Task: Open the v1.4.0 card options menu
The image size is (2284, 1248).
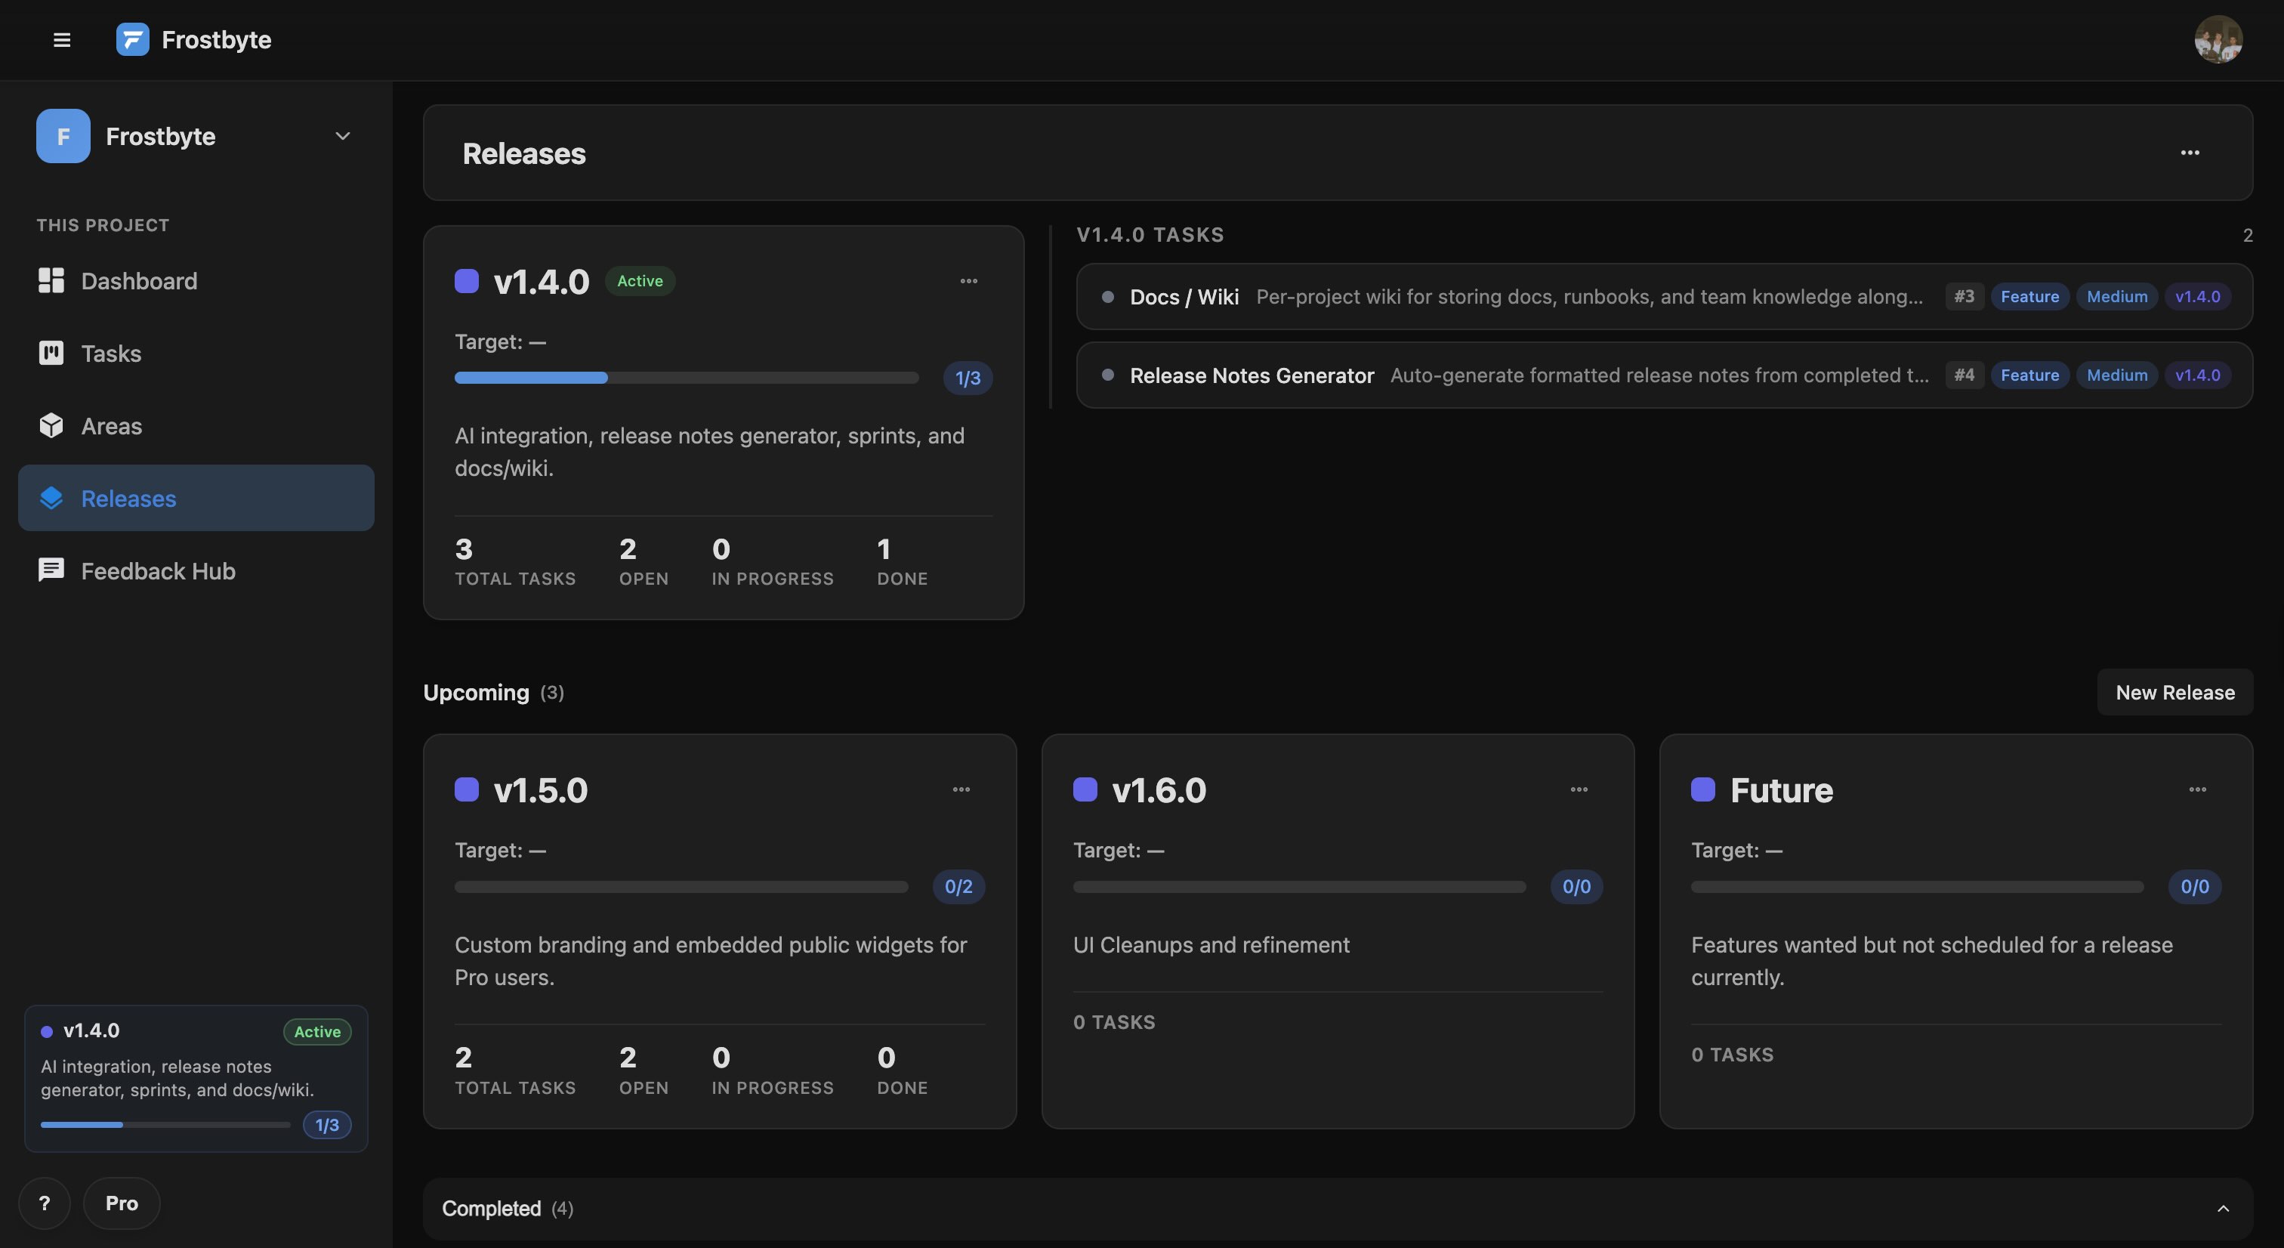Action: pyautogui.click(x=968, y=281)
